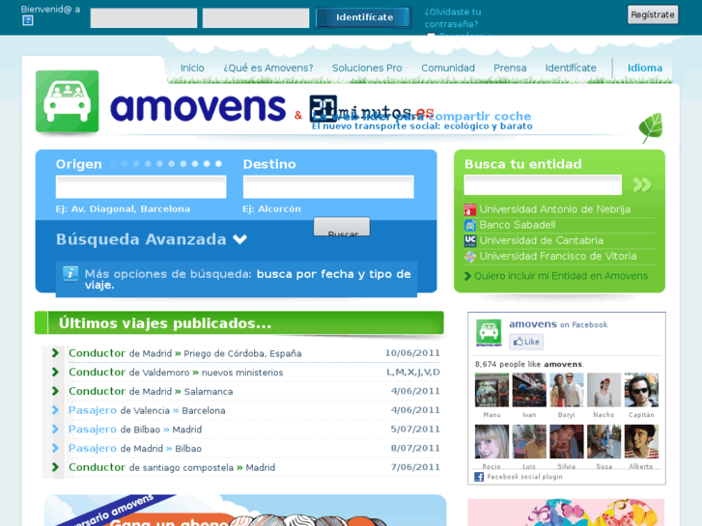Click the Facebook social plugin icon
This screenshot has width=702, height=526.
point(479,477)
